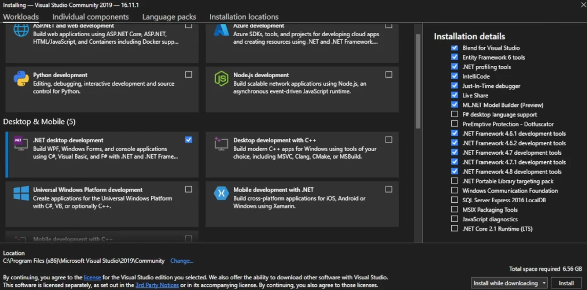
Task: Open the Language packs tab
Action: [169, 17]
